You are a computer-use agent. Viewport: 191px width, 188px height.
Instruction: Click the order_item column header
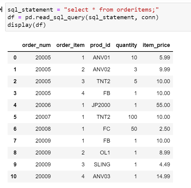(x=70, y=45)
